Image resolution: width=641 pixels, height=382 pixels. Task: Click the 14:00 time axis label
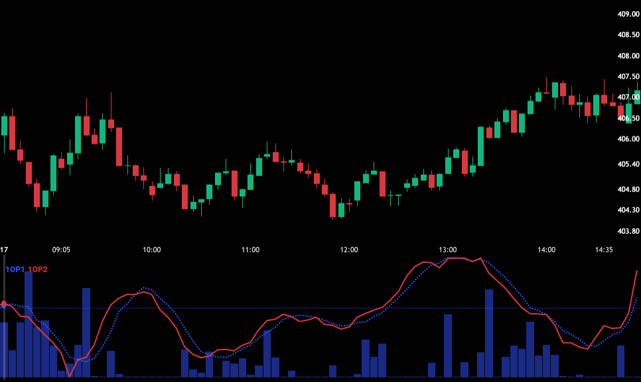tap(547, 250)
